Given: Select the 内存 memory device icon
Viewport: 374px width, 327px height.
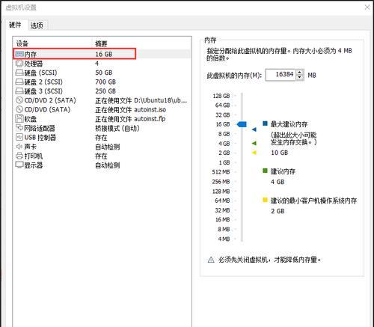Looking at the screenshot, I should pos(19,54).
